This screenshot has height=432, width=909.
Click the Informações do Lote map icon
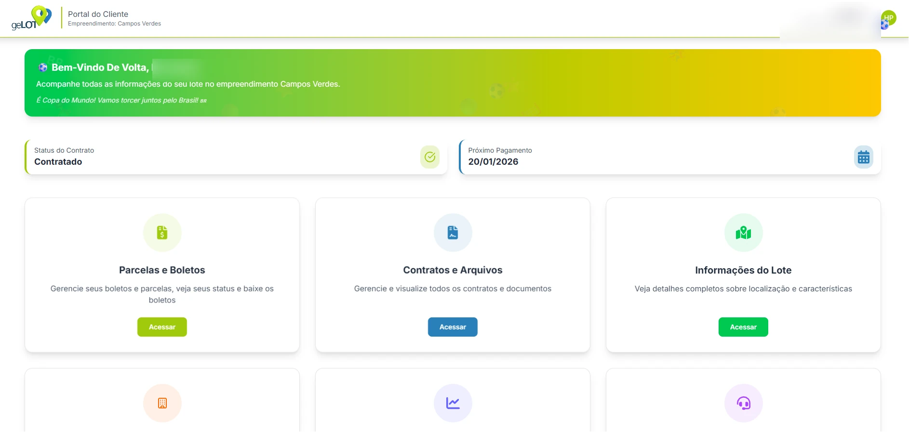744,233
